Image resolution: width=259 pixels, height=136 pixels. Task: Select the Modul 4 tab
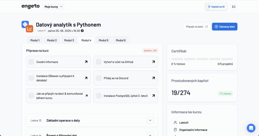click(x=86, y=40)
